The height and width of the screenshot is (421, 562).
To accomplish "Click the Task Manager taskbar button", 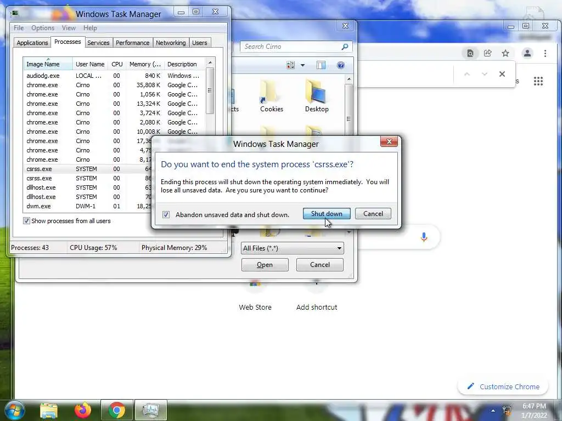I will click(x=150, y=410).
